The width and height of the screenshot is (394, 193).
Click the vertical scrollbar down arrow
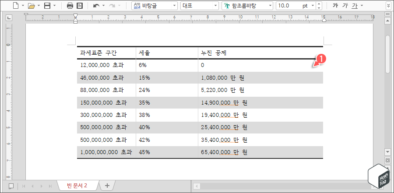[388, 151]
